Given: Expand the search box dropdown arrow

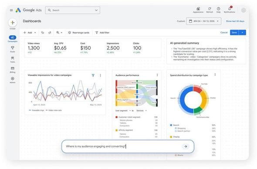Looking at the screenshot, I should (x=96, y=10).
